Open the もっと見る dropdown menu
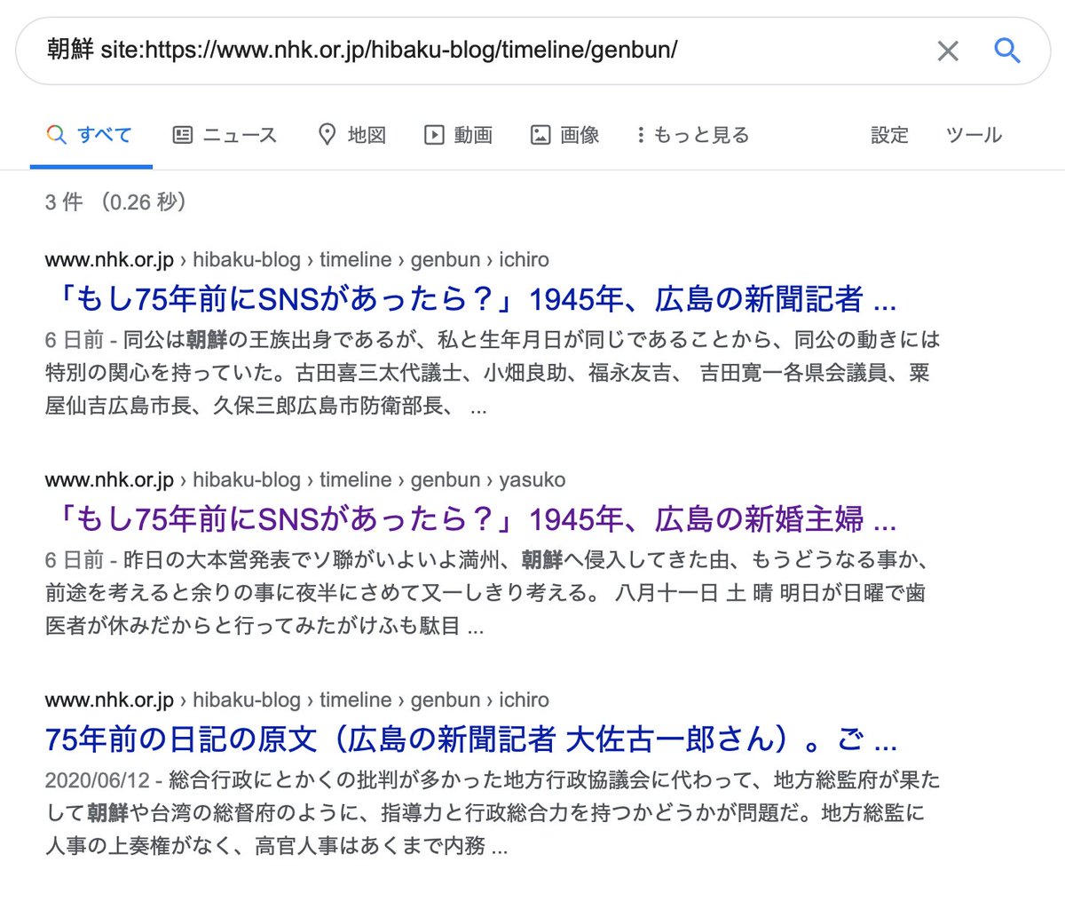The width and height of the screenshot is (1065, 909). tap(692, 135)
